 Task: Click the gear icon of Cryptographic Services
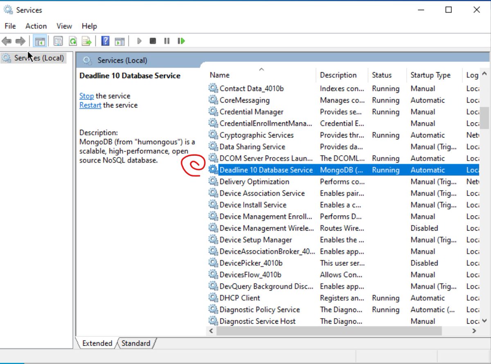tap(213, 135)
